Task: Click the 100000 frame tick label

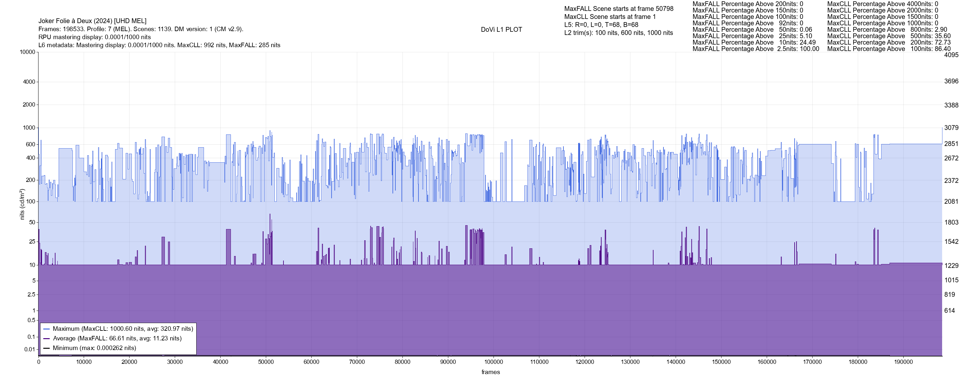Action: [x=493, y=362]
